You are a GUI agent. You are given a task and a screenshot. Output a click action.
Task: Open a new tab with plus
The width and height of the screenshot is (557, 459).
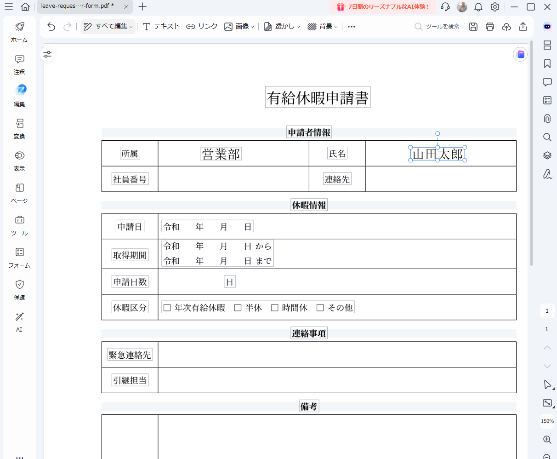(x=142, y=6)
